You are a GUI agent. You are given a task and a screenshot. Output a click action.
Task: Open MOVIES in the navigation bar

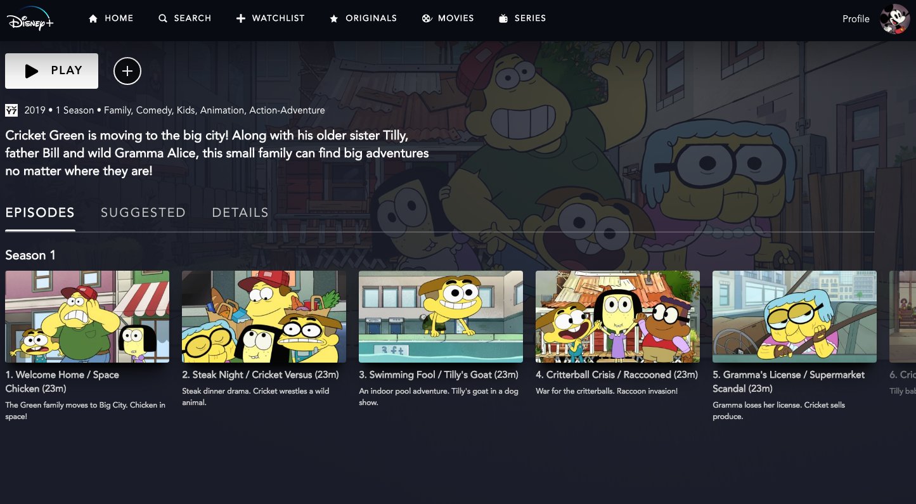coord(456,18)
